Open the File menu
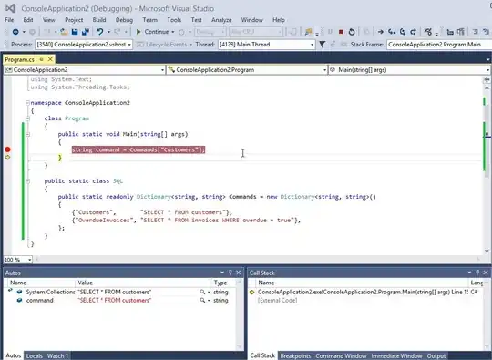The width and height of the screenshot is (492, 360). [x=9, y=20]
